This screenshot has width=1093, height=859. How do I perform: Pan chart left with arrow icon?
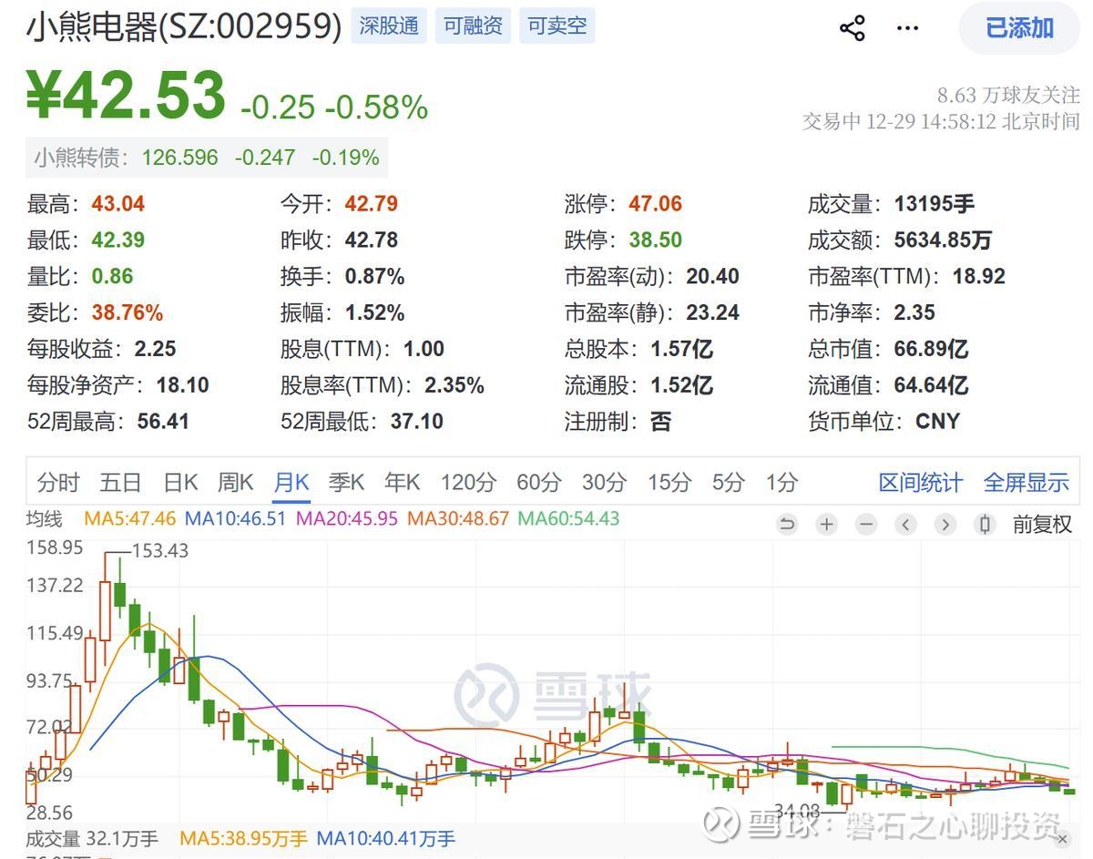(x=906, y=525)
